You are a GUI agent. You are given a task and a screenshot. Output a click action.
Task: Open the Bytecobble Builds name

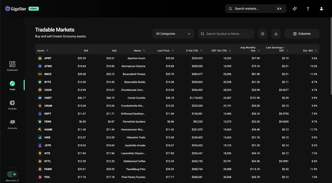pos(135,82)
